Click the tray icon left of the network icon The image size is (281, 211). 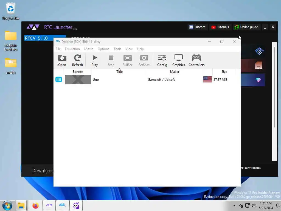tap(241, 206)
